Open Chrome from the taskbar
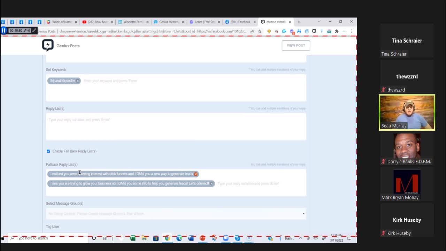The height and width of the screenshot is (251, 446). point(168,238)
